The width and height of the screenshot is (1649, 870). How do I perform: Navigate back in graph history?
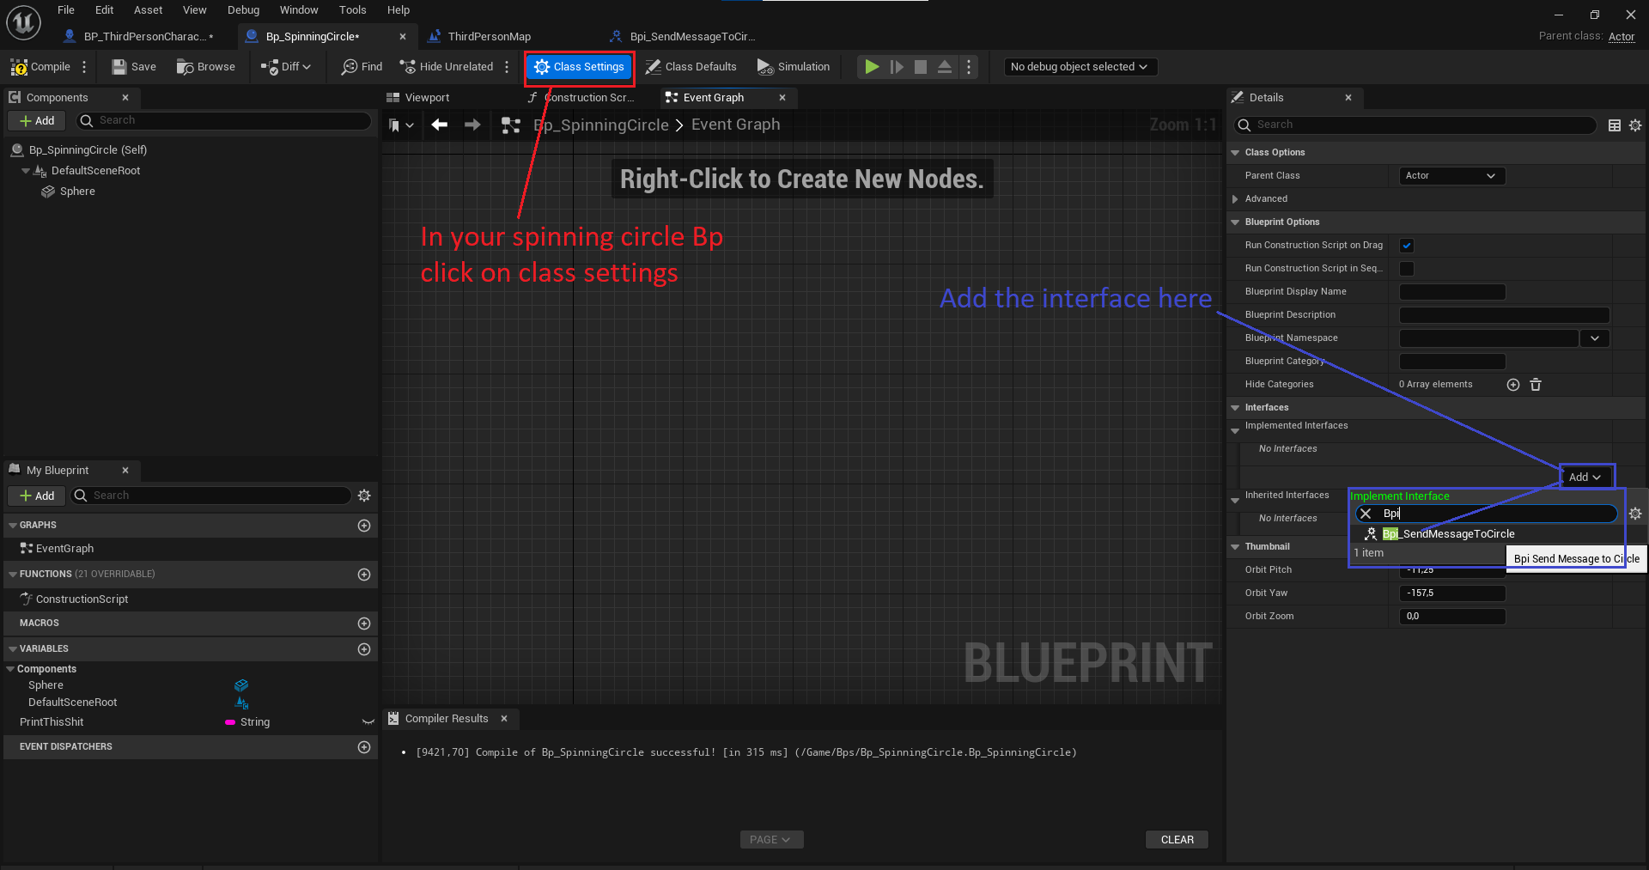pos(440,125)
